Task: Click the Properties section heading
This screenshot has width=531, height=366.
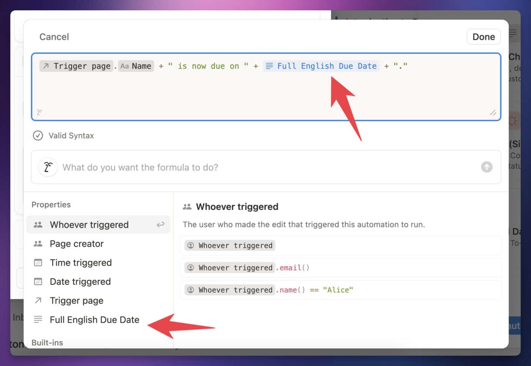Action: click(x=51, y=204)
